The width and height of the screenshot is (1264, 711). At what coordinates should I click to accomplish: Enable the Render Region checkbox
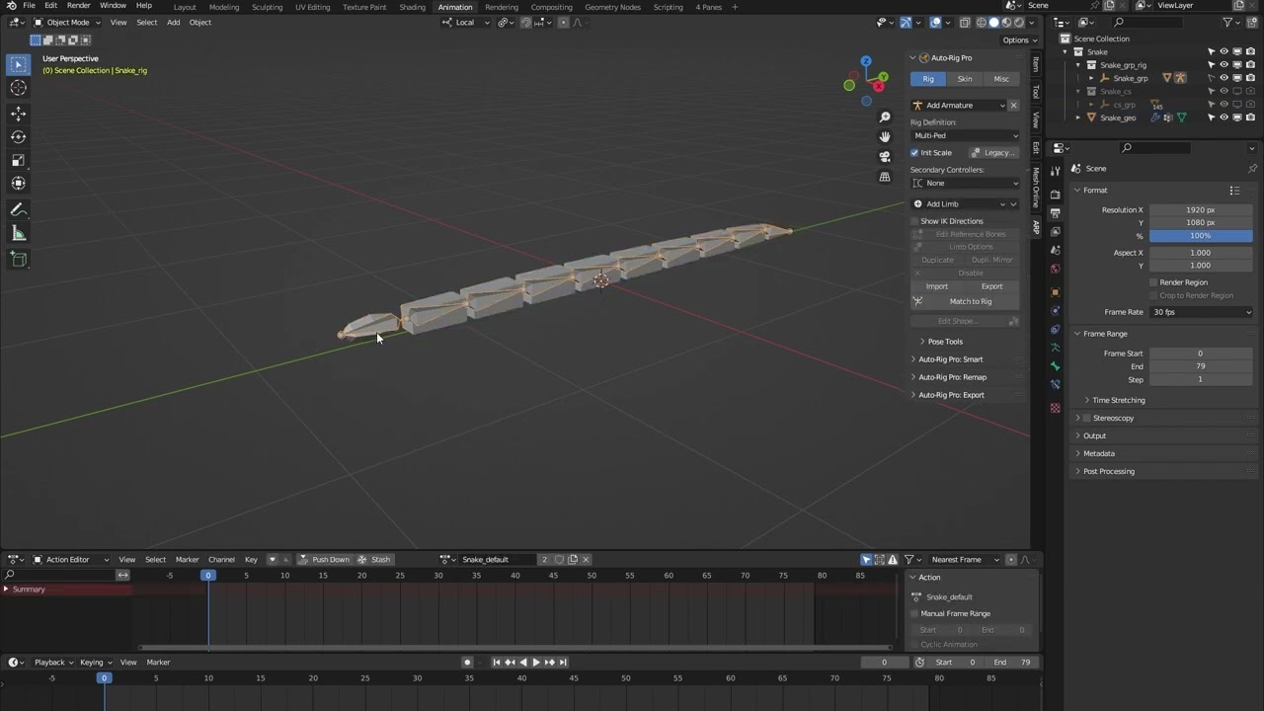pos(1153,282)
